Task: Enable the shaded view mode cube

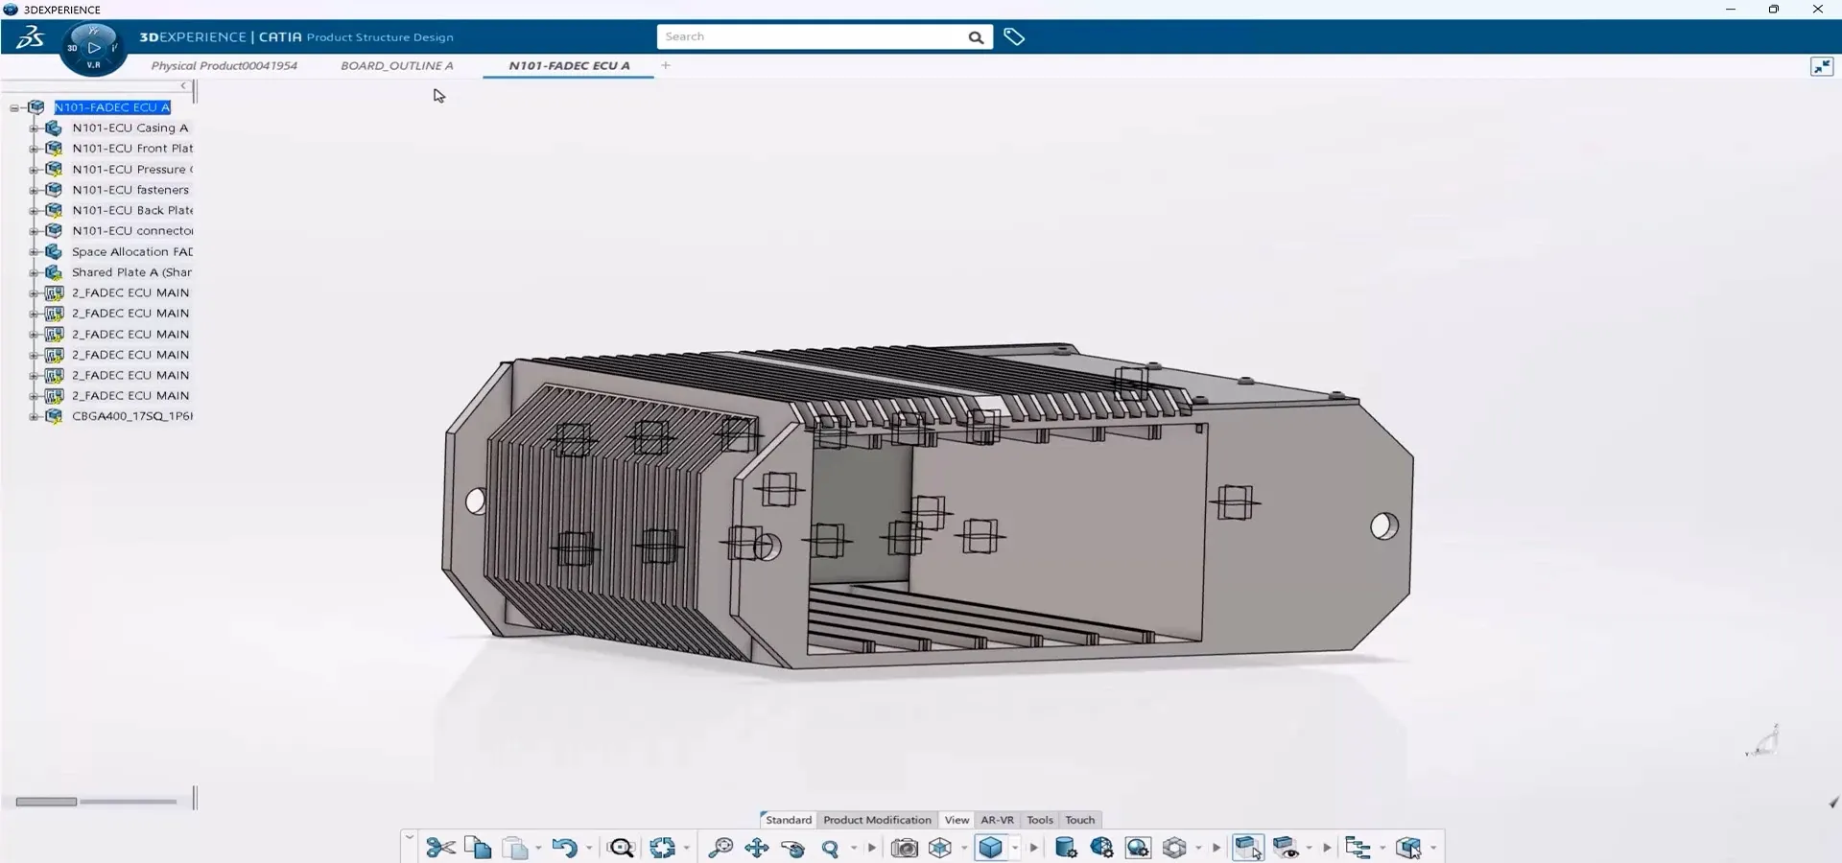Action: pos(991,848)
